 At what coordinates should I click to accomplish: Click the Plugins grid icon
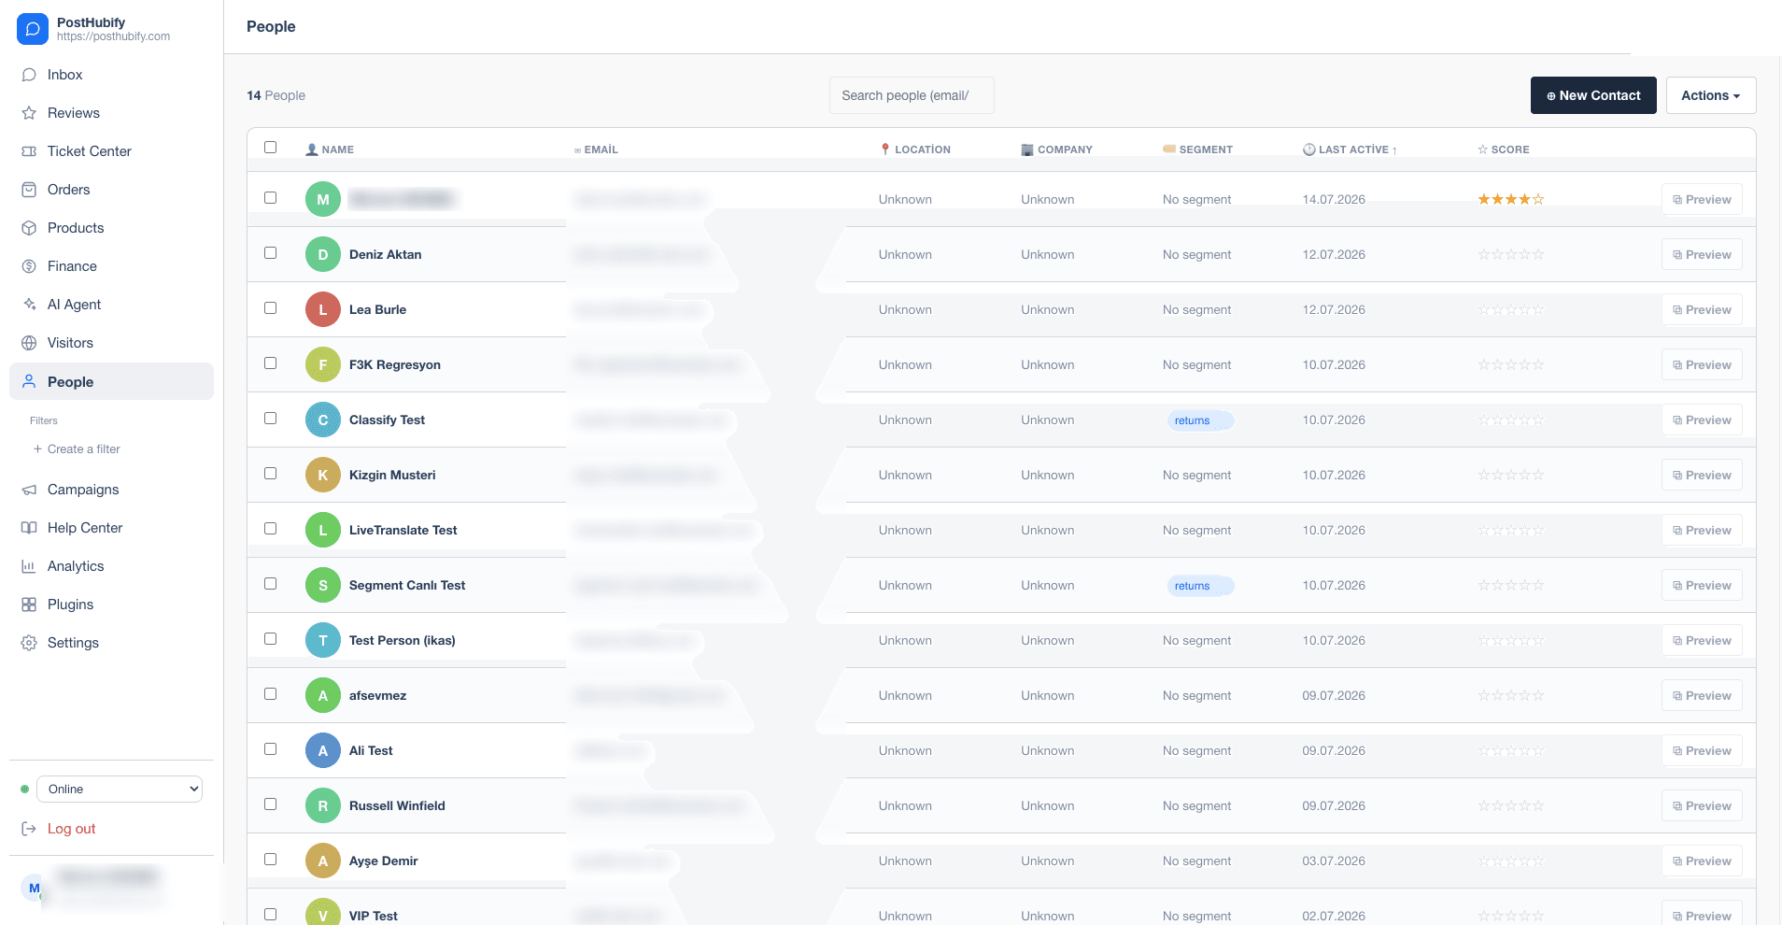[x=29, y=605]
